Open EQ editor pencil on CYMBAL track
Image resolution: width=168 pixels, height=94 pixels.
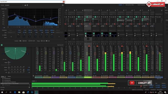pos(77,36)
